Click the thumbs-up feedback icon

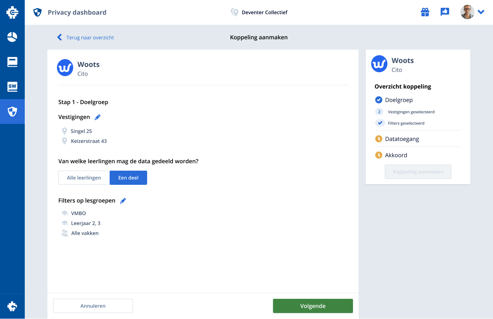[x=445, y=12]
